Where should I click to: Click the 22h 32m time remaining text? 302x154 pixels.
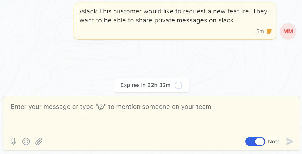(159, 85)
